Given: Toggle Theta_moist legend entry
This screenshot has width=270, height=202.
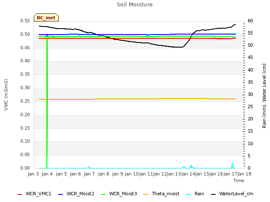Looking at the screenshot, I should pos(161,194).
